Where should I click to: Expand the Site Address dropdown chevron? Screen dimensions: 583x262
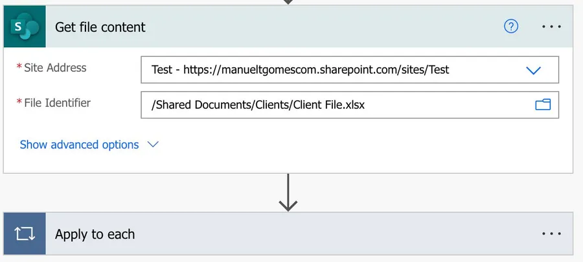point(533,71)
